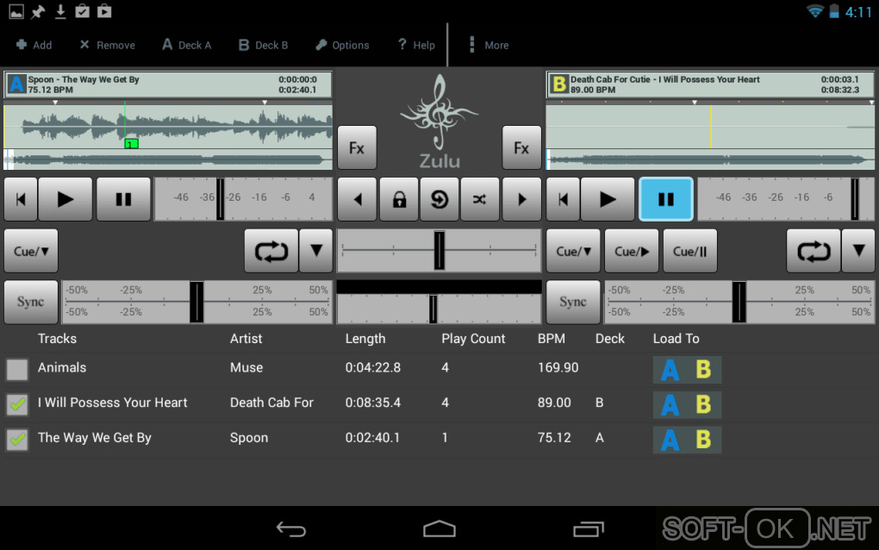The width and height of the screenshot is (879, 550).
Task: Open Options menu
Action: (x=342, y=45)
